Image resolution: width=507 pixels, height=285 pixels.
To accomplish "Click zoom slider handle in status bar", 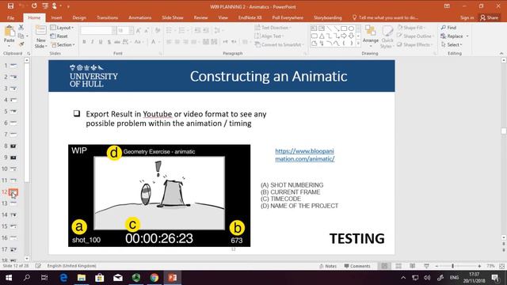I will [x=452, y=266].
